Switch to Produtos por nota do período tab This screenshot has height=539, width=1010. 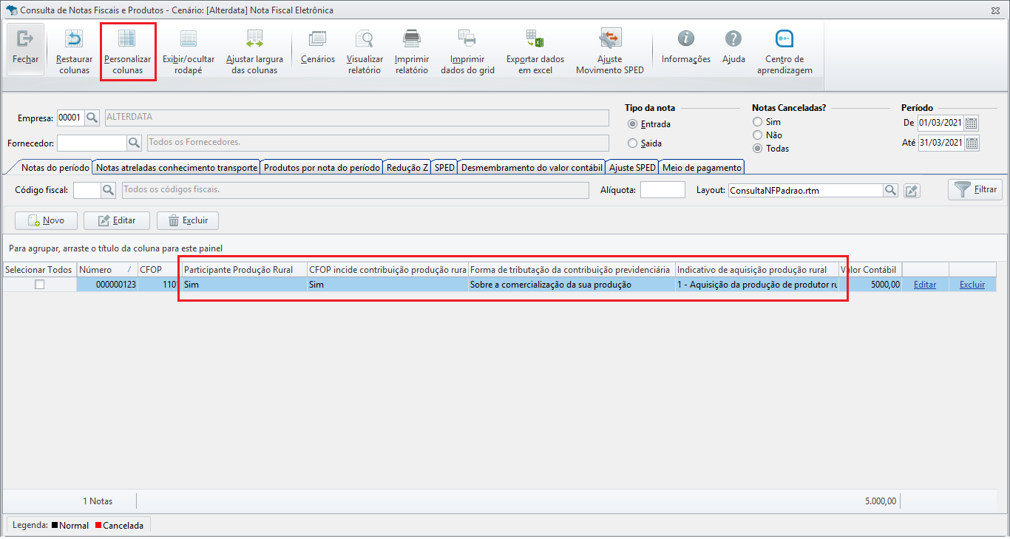[322, 168]
